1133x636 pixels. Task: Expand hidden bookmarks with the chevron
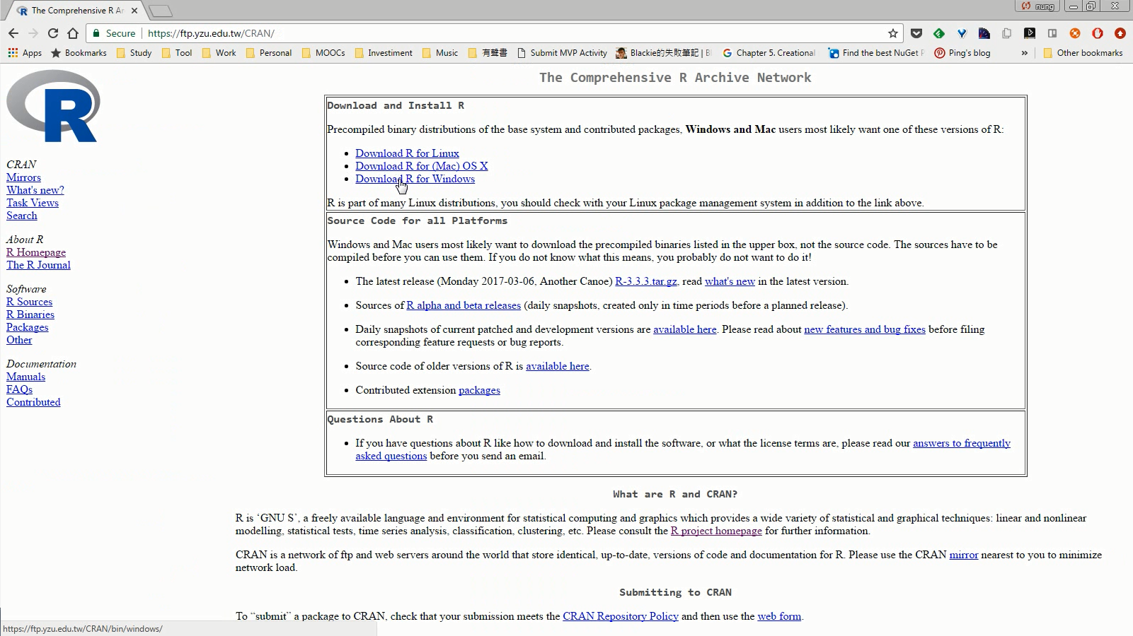(x=1024, y=53)
